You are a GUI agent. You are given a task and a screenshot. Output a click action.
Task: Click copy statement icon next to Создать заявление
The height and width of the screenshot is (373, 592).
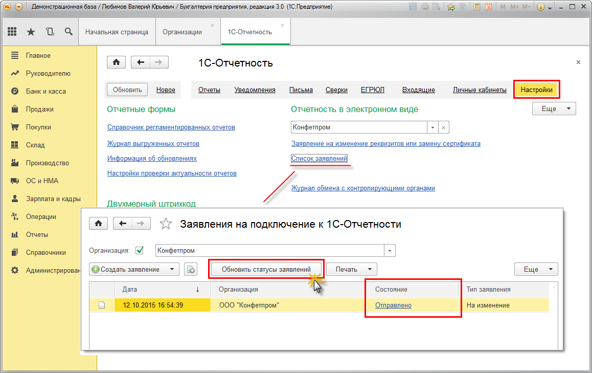tap(191, 270)
